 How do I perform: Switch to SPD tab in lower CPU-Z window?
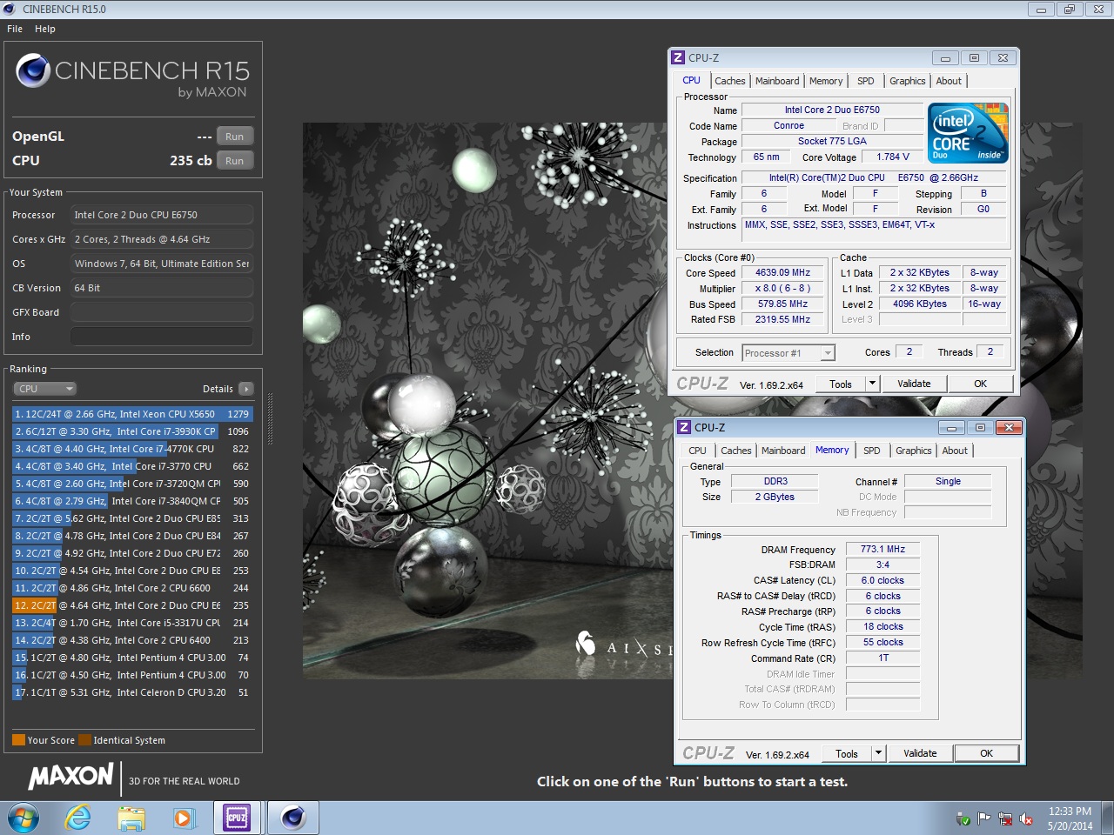click(x=871, y=451)
